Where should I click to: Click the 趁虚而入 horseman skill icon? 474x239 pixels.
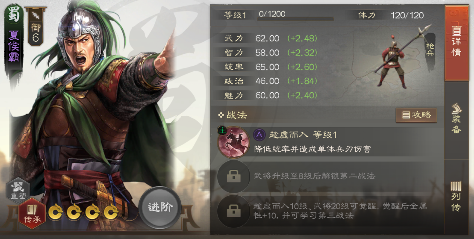click(233, 142)
